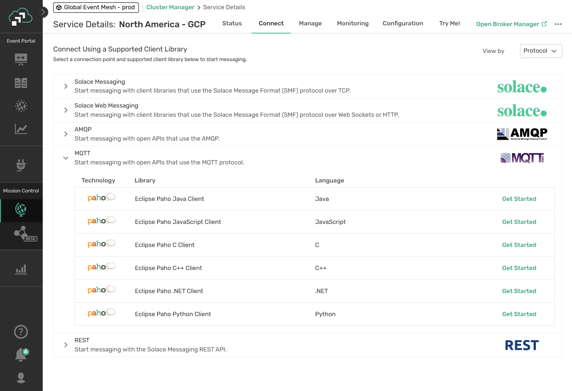Switch to the Monitoring tab
The height and width of the screenshot is (391, 572).
pos(353,23)
